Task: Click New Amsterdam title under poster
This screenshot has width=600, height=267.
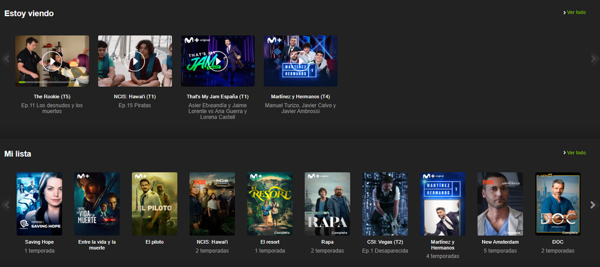Action: coord(500,242)
